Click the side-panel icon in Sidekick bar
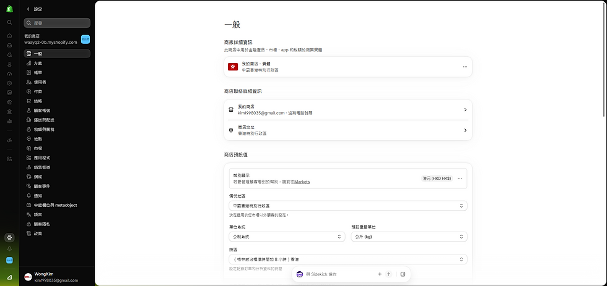Image resolution: width=607 pixels, height=286 pixels. [x=403, y=274]
